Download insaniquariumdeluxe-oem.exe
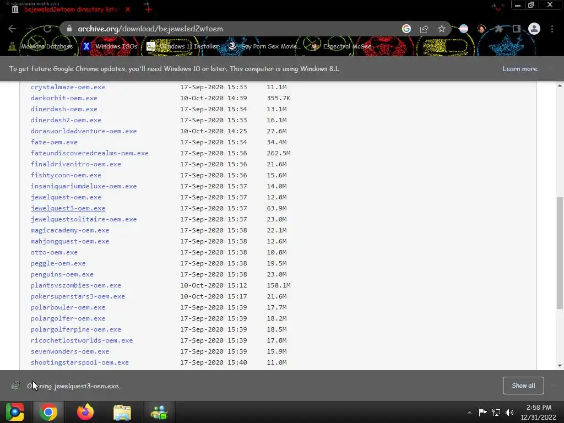 tap(84, 186)
